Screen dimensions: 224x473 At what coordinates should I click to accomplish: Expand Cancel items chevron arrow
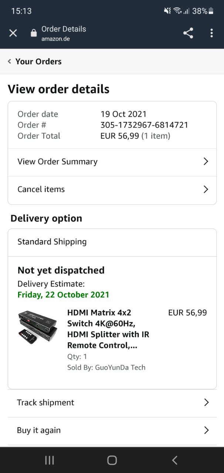[x=206, y=189]
